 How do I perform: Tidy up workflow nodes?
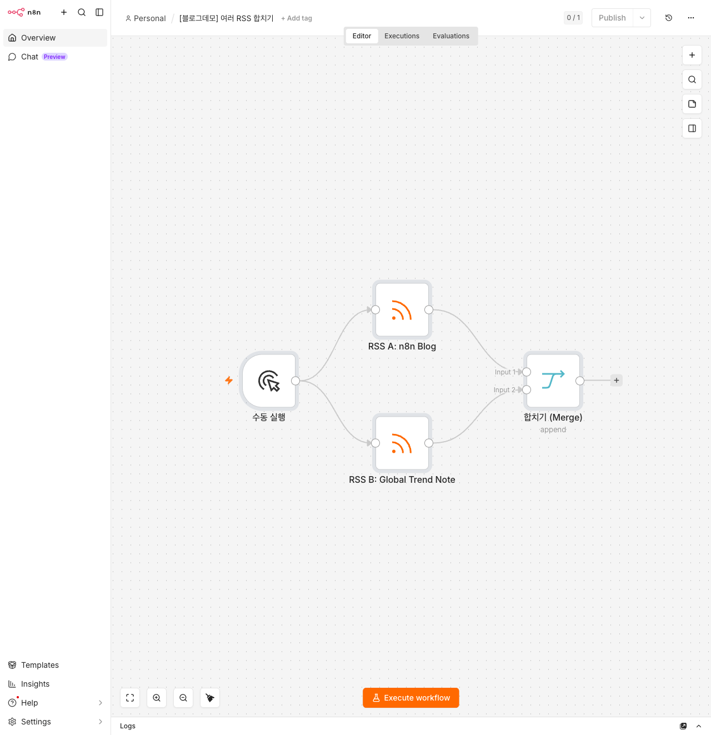210,698
